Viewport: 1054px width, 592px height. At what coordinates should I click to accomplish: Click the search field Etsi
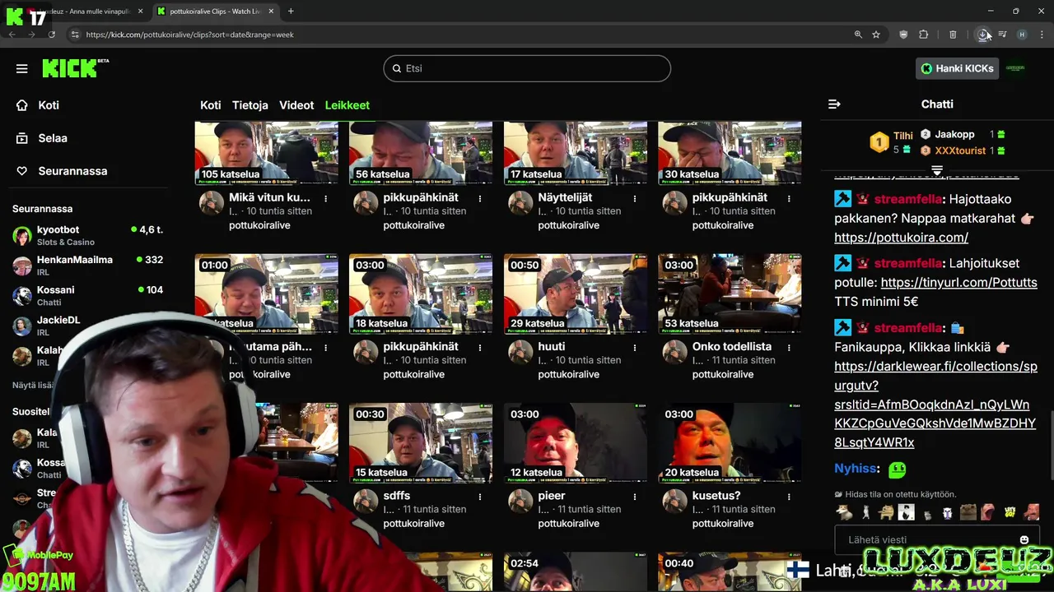pos(527,68)
